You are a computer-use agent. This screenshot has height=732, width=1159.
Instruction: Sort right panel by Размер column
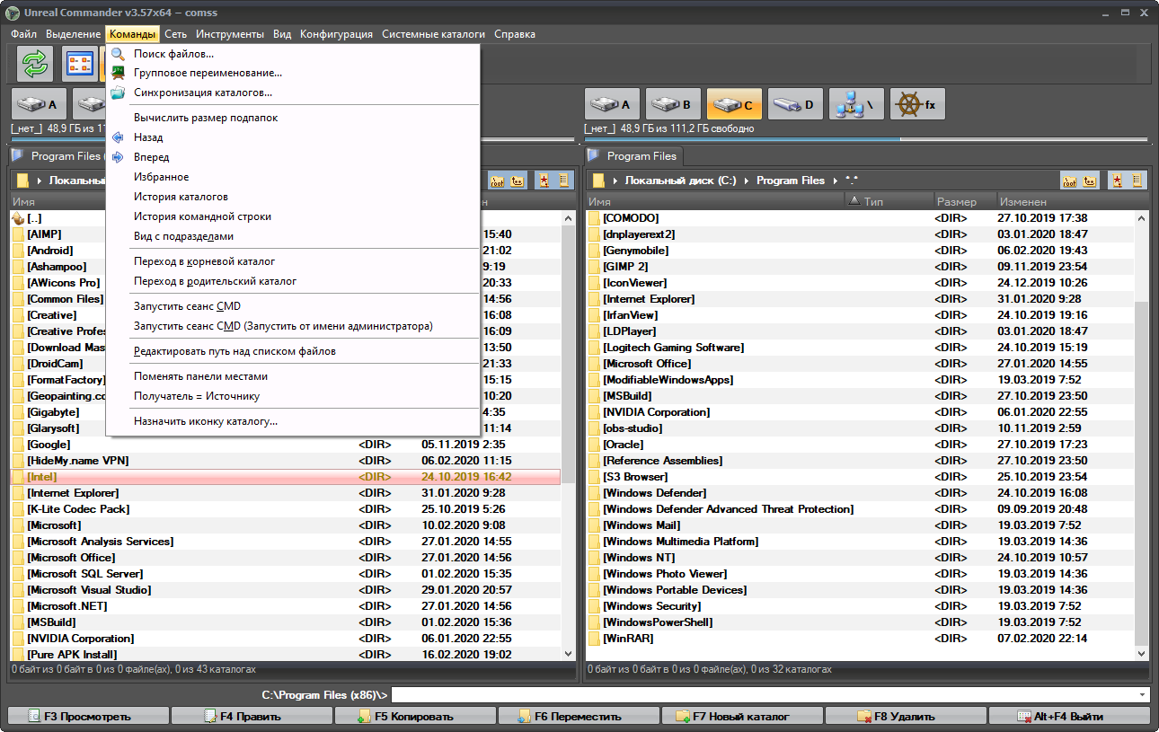(963, 202)
